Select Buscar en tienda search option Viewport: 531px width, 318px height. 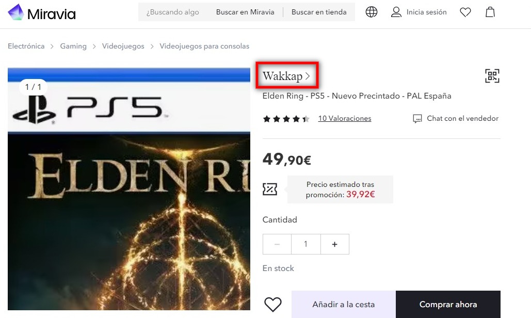pyautogui.click(x=319, y=12)
